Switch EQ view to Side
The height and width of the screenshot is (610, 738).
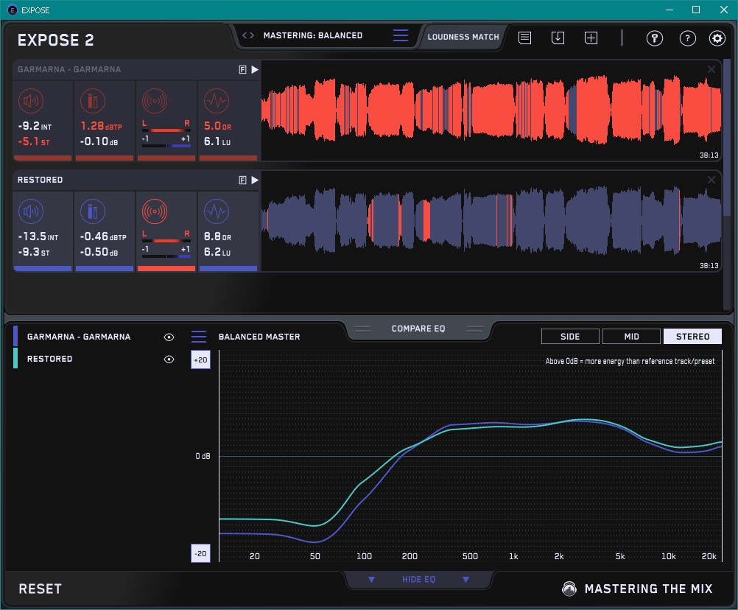(x=570, y=337)
